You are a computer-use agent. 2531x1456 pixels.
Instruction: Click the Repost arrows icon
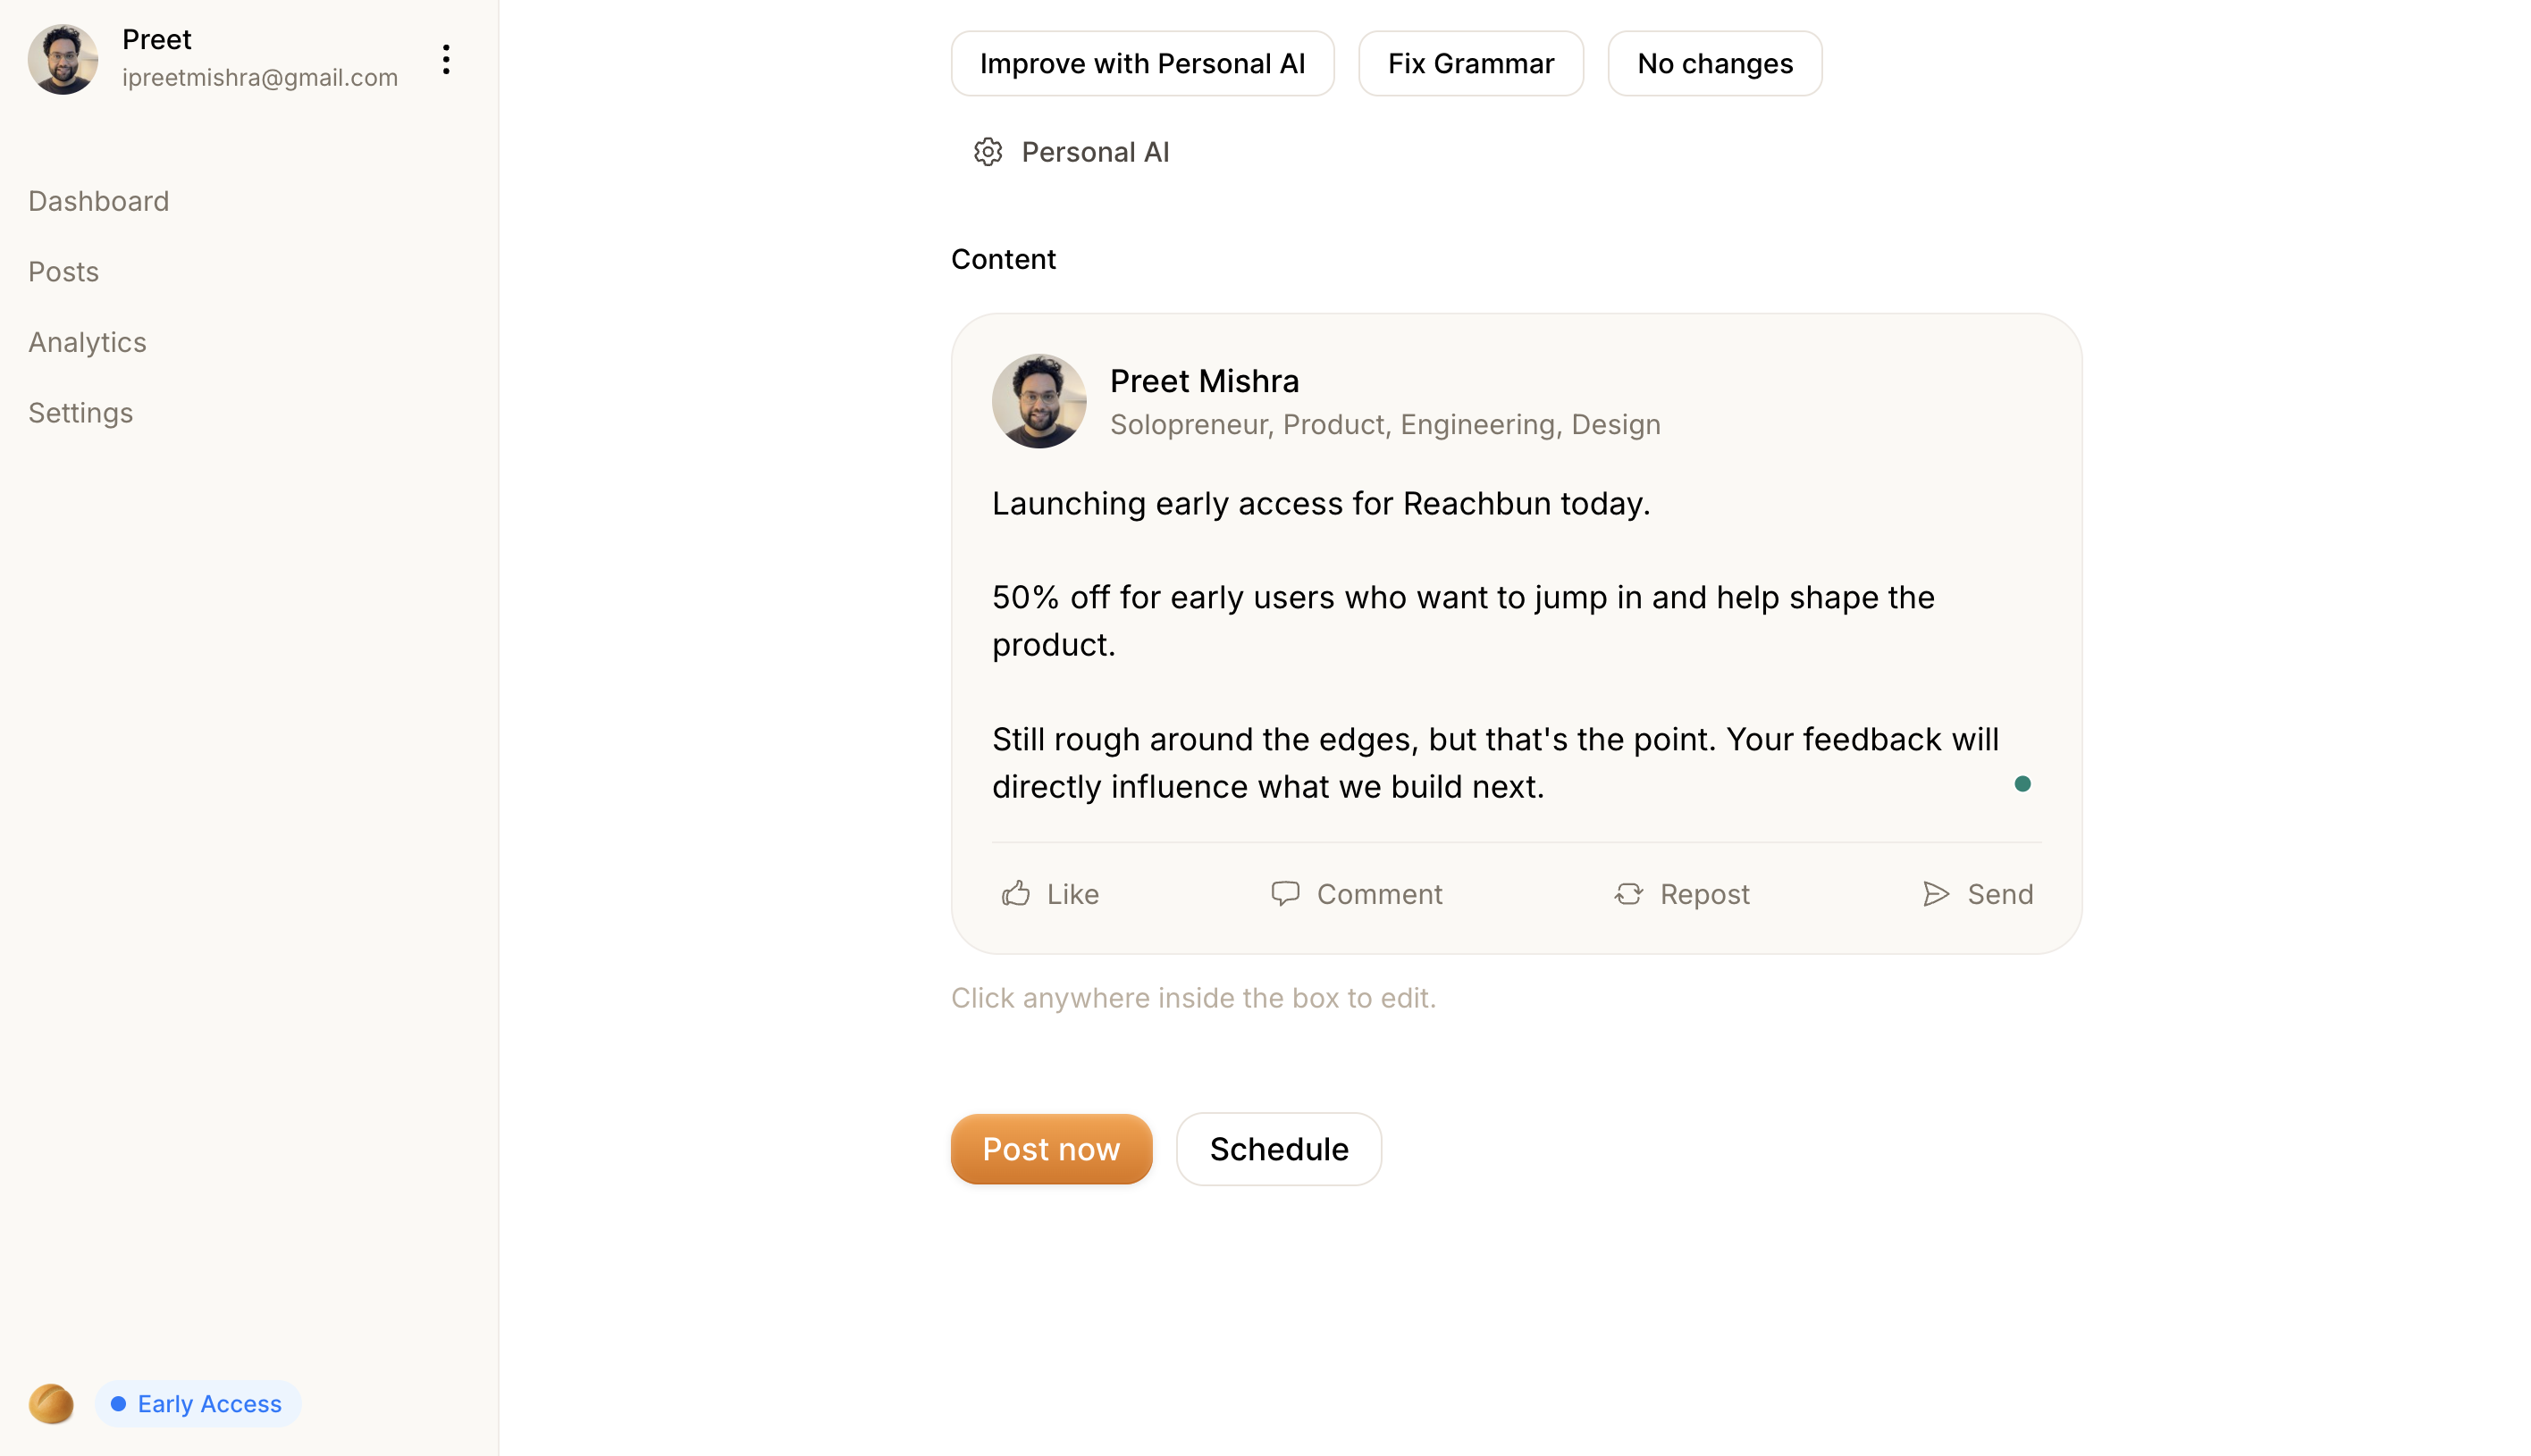(x=1627, y=893)
